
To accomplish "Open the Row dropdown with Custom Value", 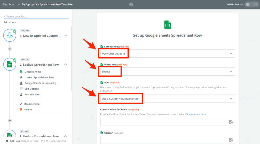I will tap(231, 98).
